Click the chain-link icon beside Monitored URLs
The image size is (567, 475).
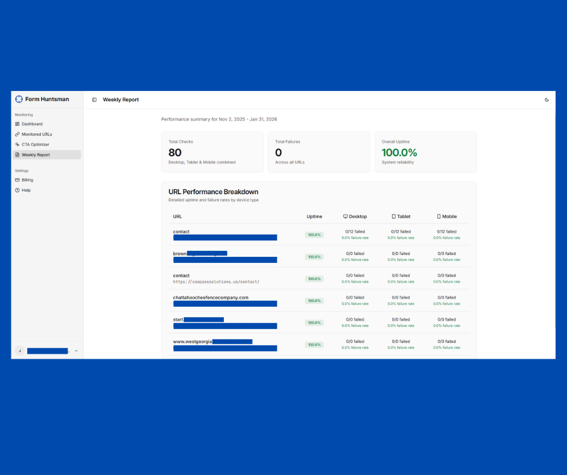[17, 134]
